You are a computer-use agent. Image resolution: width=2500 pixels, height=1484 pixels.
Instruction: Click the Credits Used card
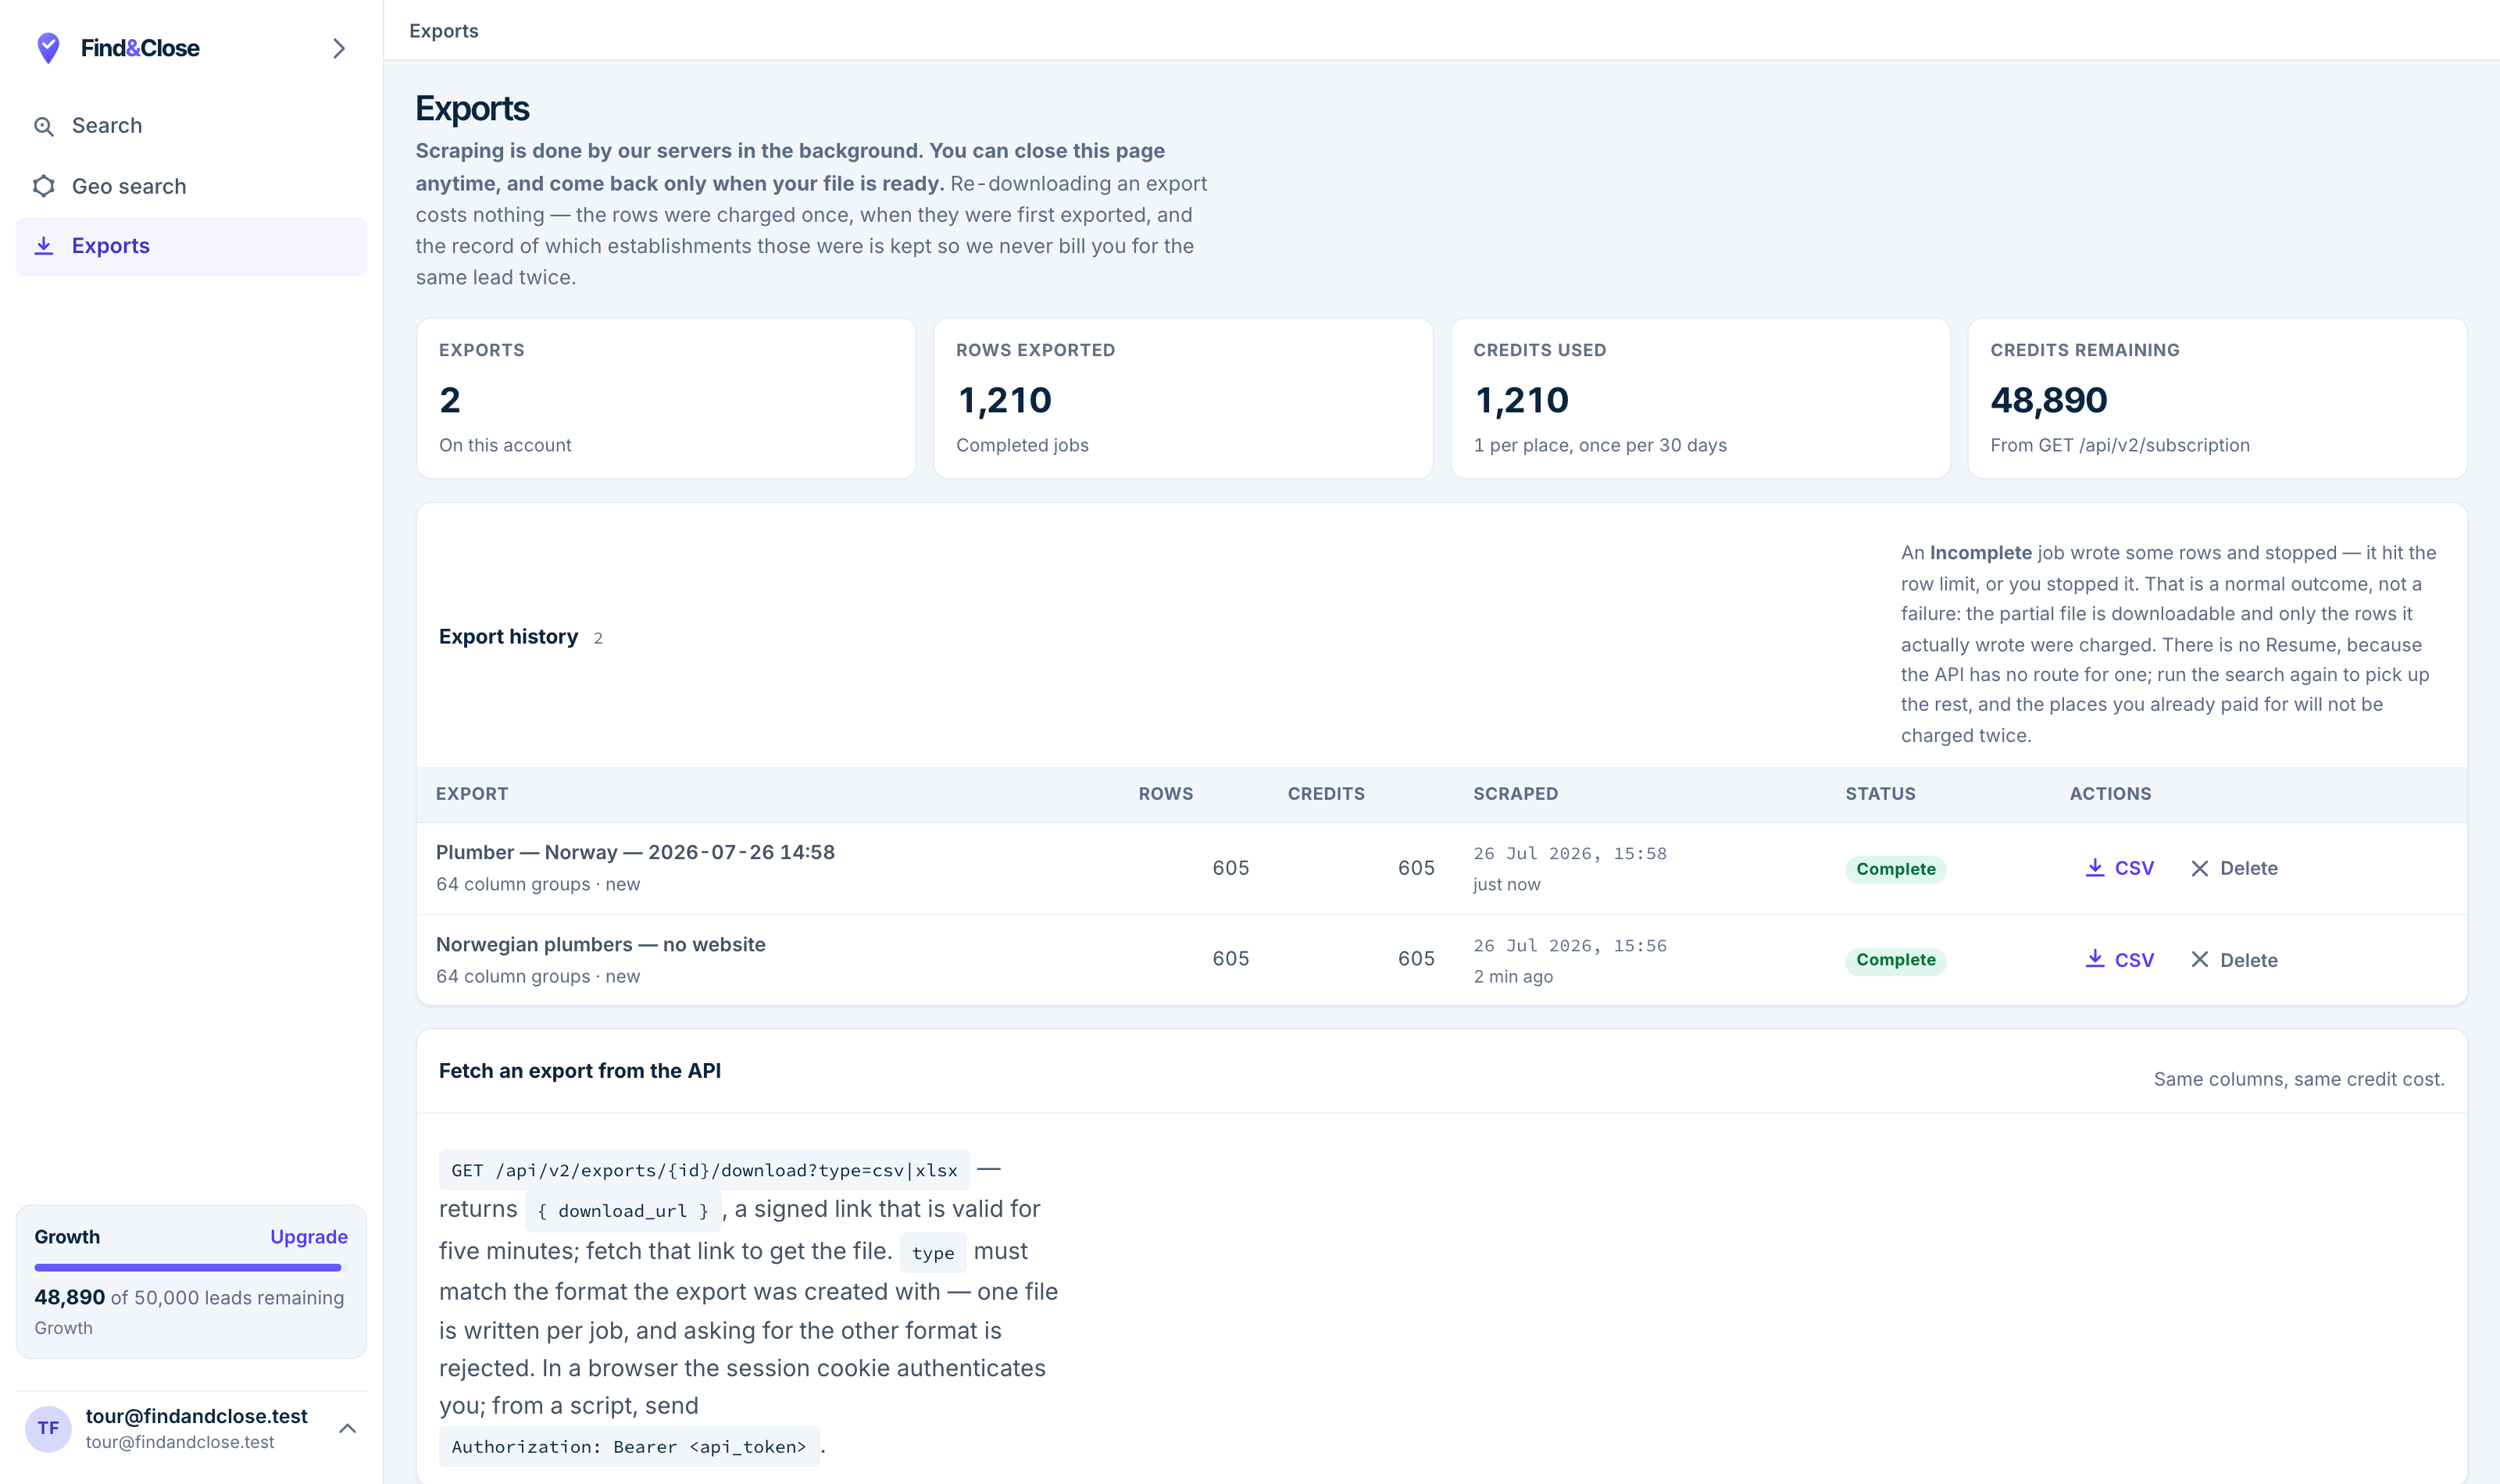pyautogui.click(x=1700, y=398)
